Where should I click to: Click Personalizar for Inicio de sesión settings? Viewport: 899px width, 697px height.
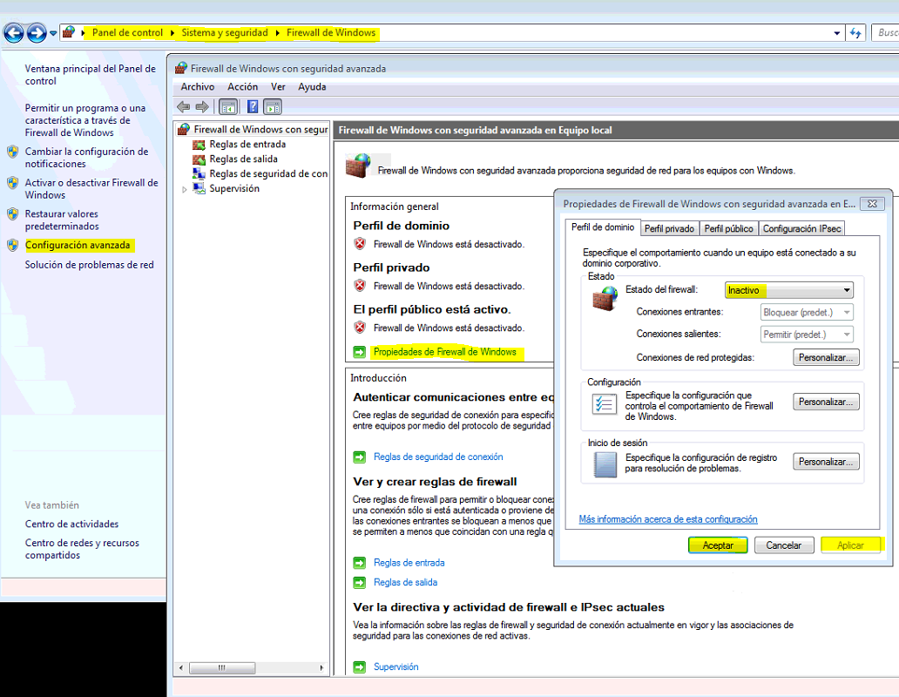825,461
